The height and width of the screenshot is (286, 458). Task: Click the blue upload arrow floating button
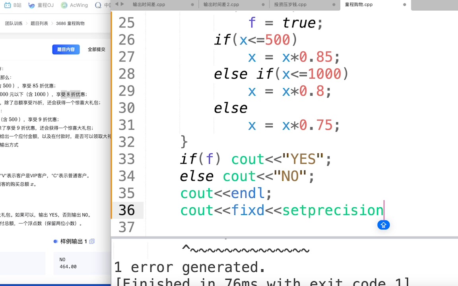click(384, 225)
